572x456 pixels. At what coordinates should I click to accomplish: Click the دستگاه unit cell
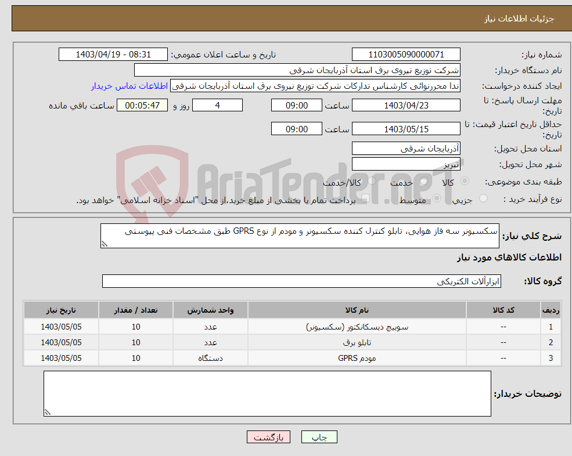point(210,359)
